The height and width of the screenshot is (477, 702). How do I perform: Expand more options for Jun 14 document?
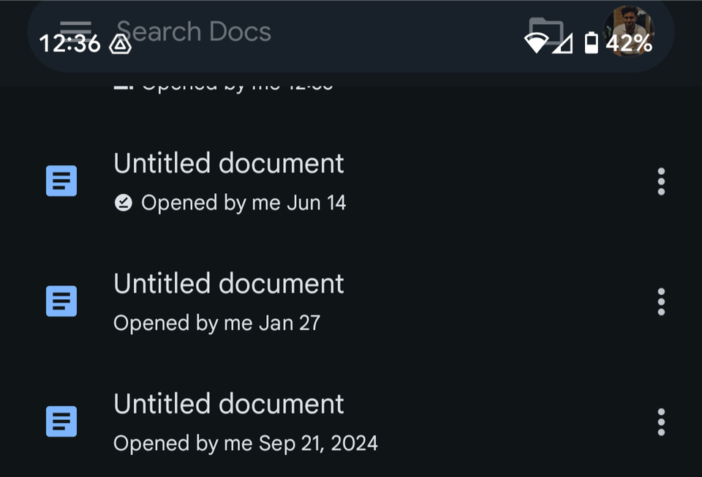click(x=661, y=181)
